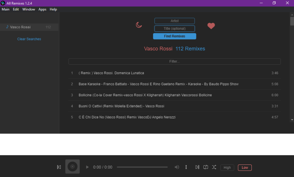Click the 6:00 duration of Bollicine track

[275, 95]
